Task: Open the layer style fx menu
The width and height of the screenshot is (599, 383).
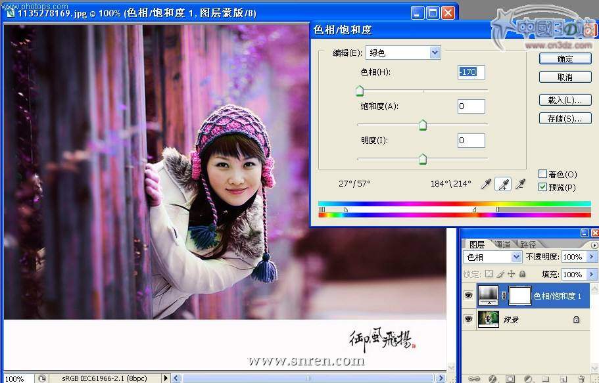Action: click(492, 379)
